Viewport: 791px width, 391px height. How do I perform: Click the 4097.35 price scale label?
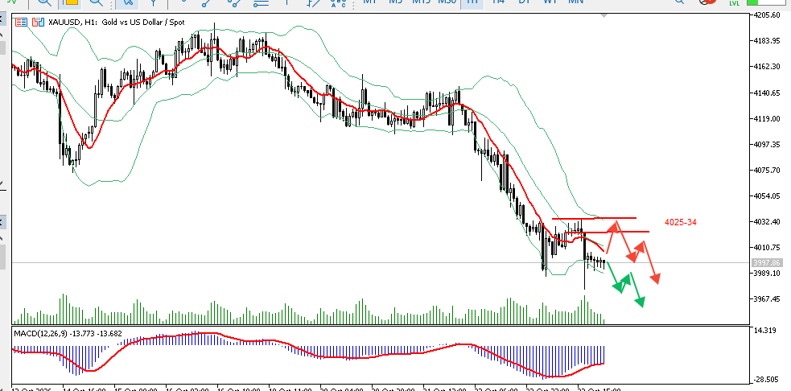[768, 144]
